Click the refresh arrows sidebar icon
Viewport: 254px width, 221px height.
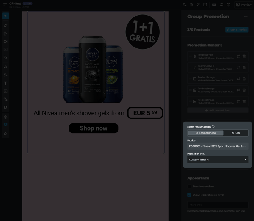click(x=6, y=107)
